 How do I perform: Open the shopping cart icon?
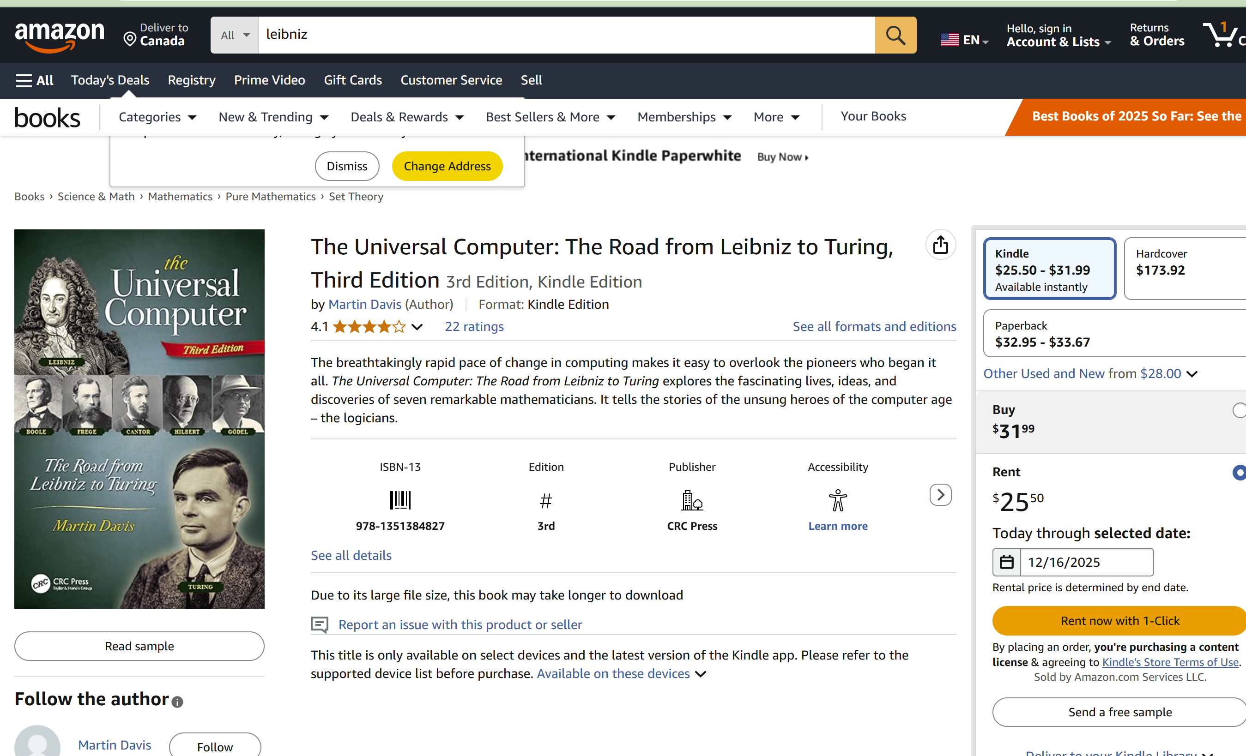[x=1221, y=35]
